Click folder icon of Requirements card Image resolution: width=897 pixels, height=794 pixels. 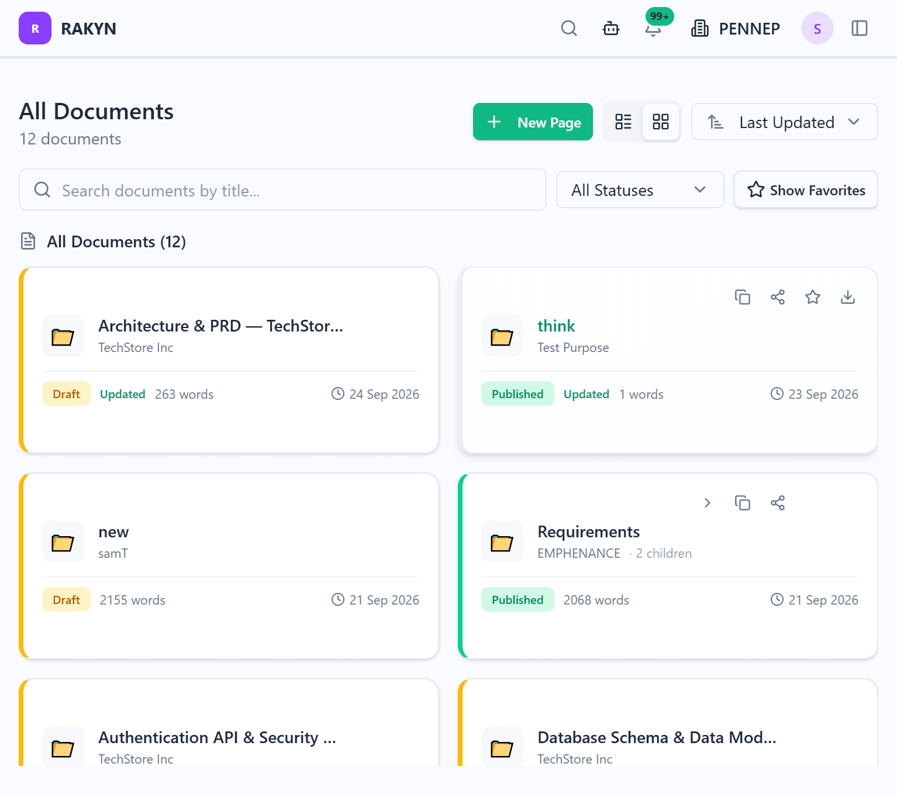tap(502, 541)
